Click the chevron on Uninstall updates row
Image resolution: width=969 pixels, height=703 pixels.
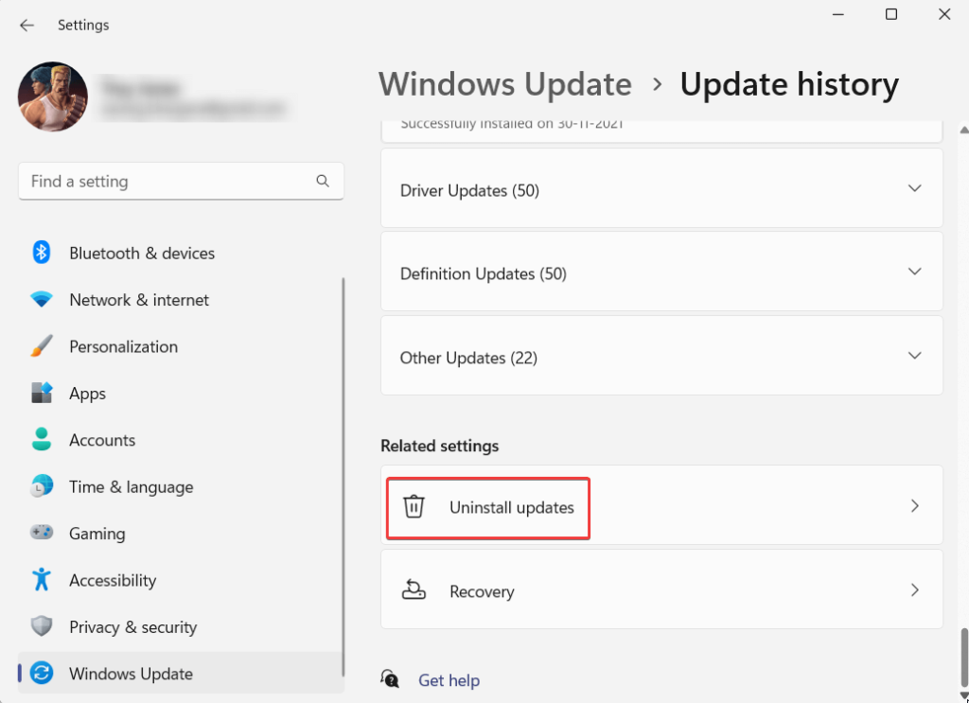915,506
